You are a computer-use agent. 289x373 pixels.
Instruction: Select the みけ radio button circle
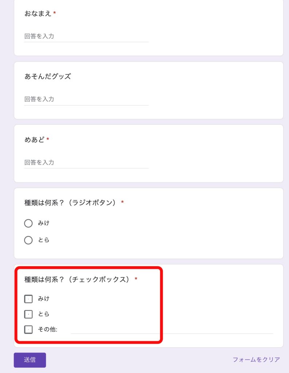click(28, 223)
